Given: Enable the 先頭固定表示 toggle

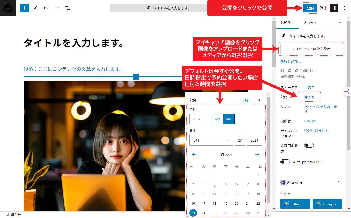Looking at the screenshot, I should (308, 145).
